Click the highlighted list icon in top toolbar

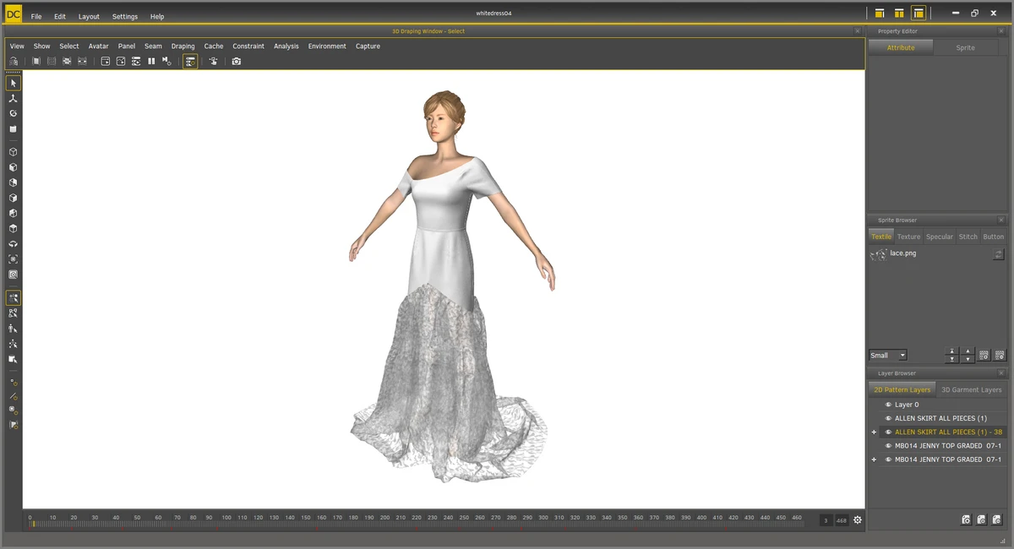pyautogui.click(x=190, y=62)
